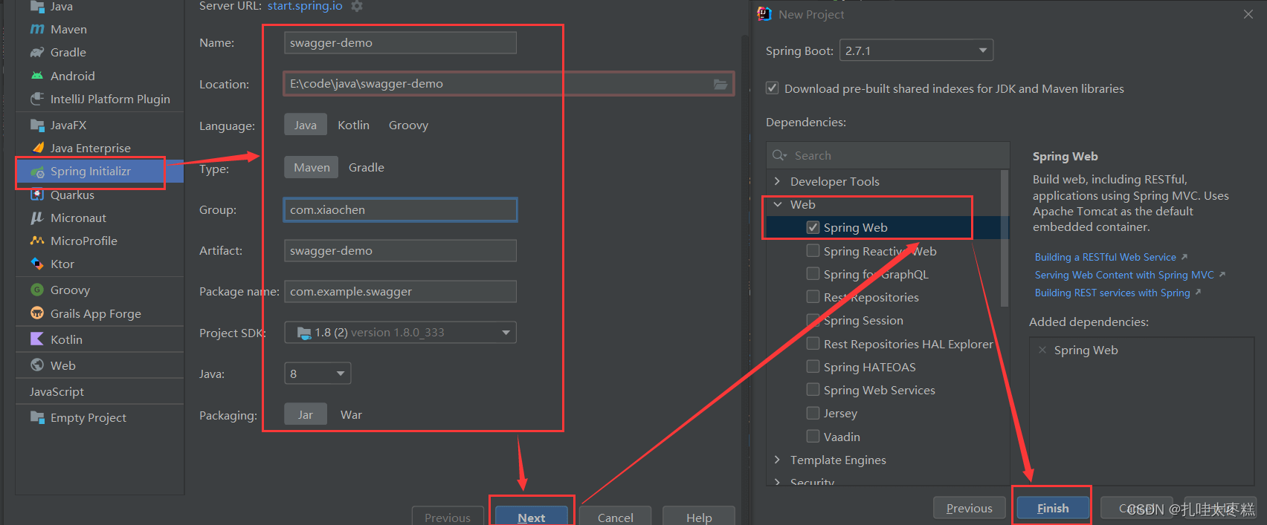Select Kotlin as the language
Screen dimensions: 1267x525
pos(353,125)
